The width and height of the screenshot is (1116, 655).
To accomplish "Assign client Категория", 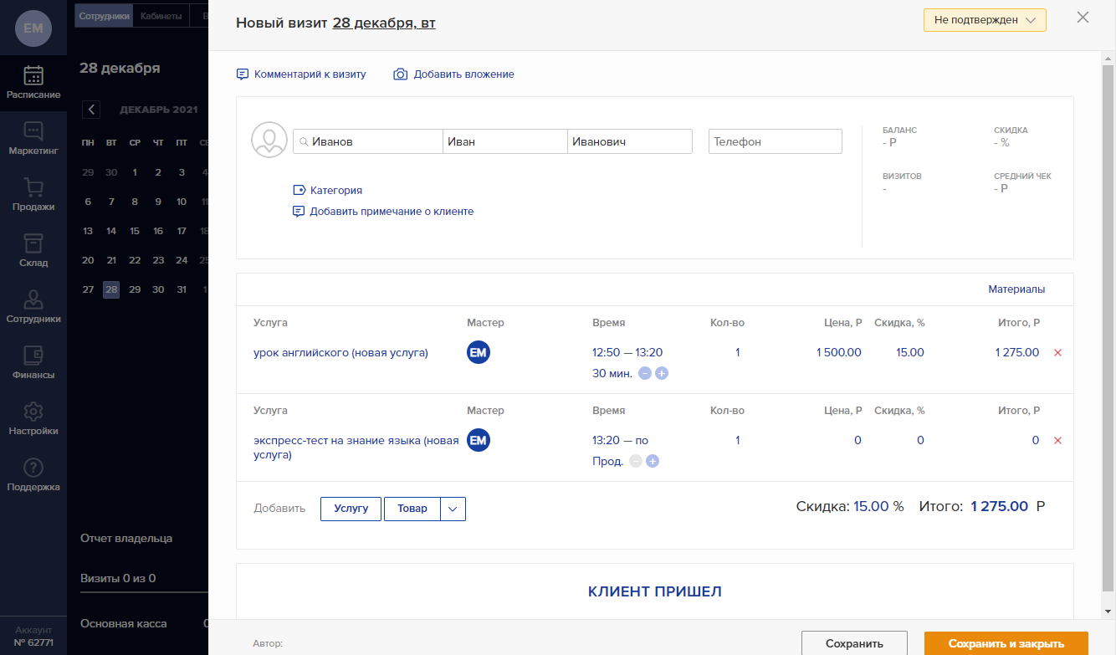I will (328, 191).
